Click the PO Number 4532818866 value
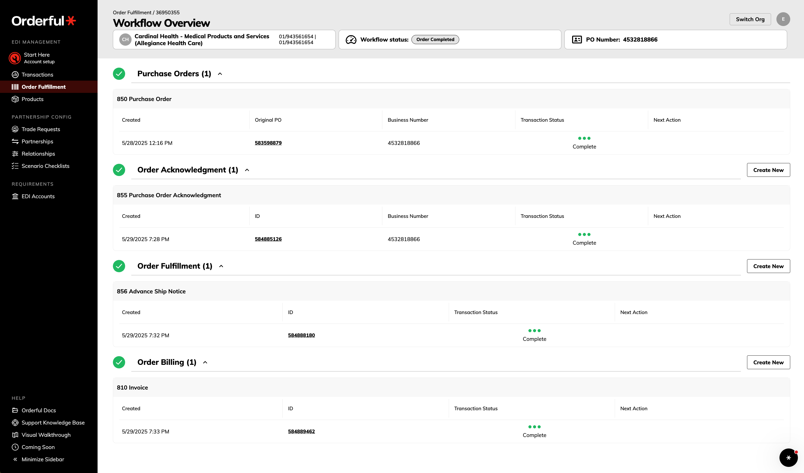This screenshot has height=473, width=804. 640,40
